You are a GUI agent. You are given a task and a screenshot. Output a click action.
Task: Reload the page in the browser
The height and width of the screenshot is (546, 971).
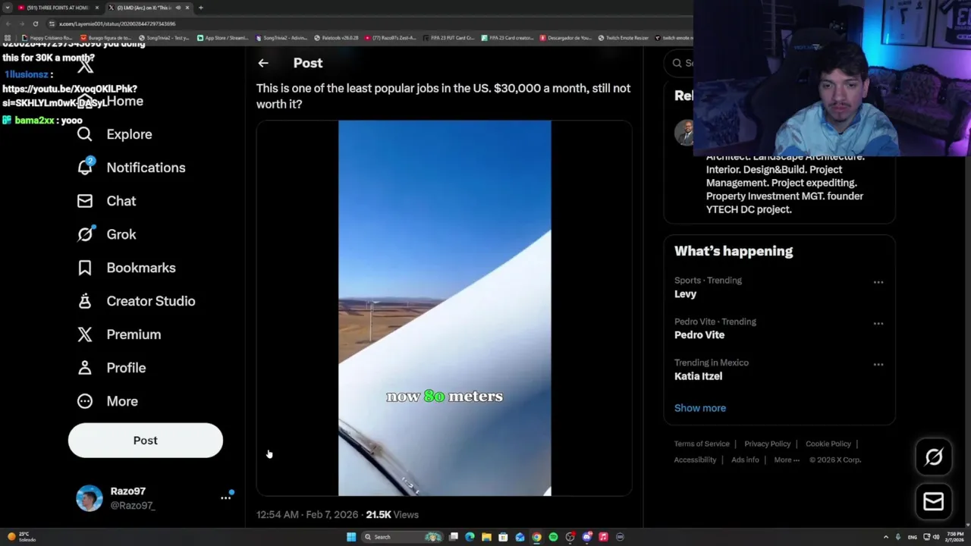[x=35, y=24]
